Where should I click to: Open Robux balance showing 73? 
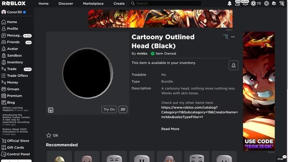pos(256,3)
